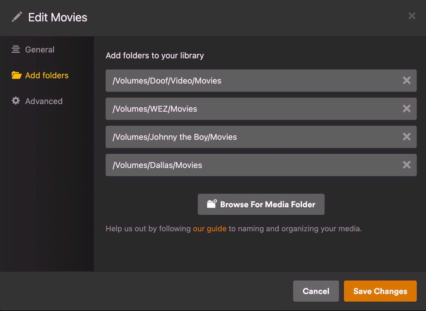Click the pencil edit icon
The height and width of the screenshot is (311, 426).
pyautogui.click(x=17, y=17)
